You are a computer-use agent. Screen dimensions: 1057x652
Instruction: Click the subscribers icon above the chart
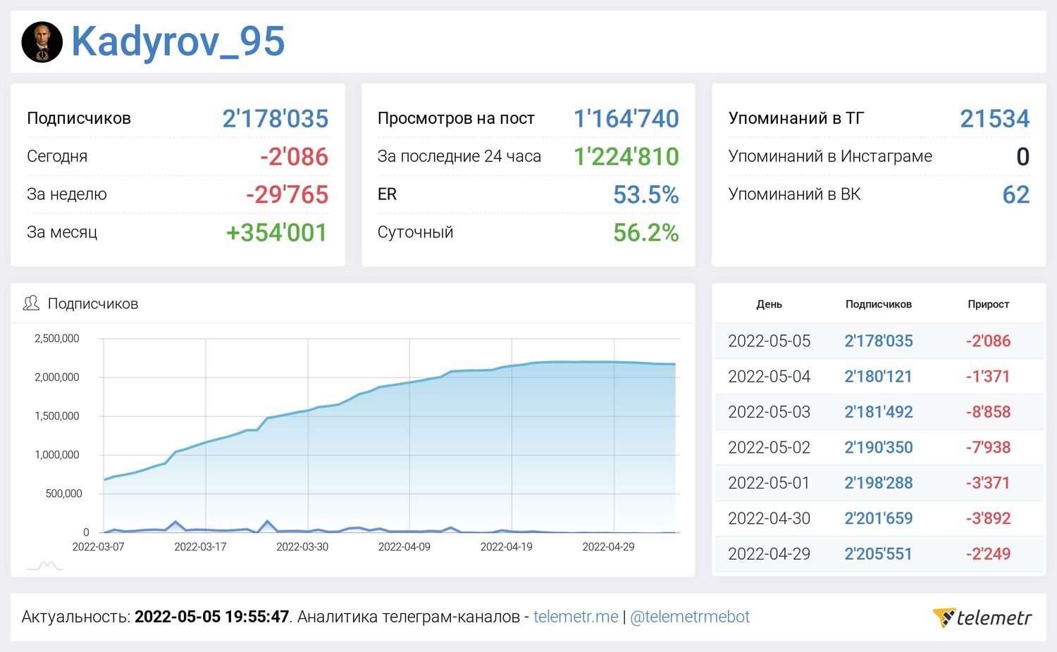[x=31, y=303]
